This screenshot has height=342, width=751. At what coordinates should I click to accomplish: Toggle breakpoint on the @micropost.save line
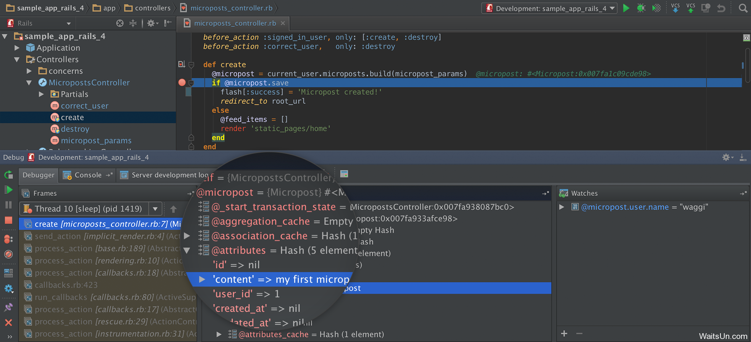[x=182, y=82]
